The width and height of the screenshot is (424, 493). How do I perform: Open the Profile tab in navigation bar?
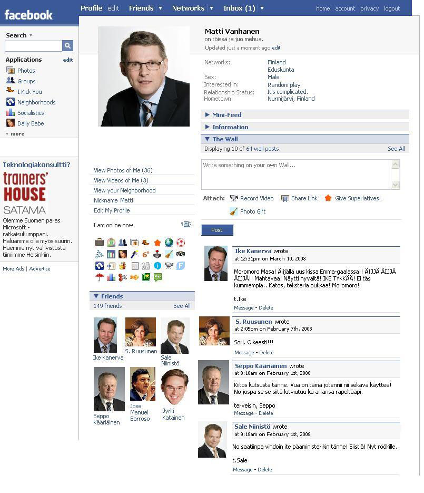point(92,8)
